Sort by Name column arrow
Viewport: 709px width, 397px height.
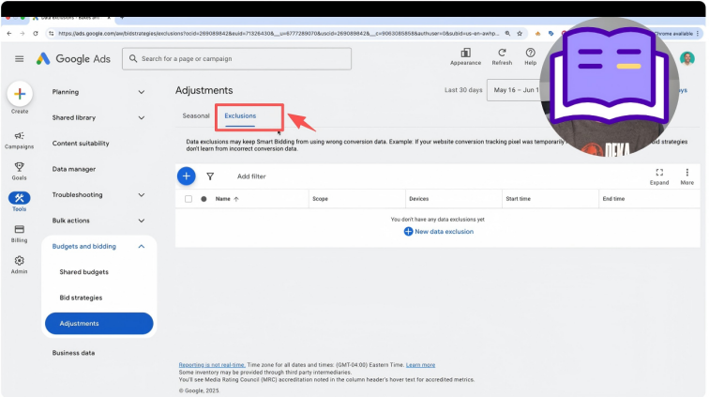click(236, 199)
